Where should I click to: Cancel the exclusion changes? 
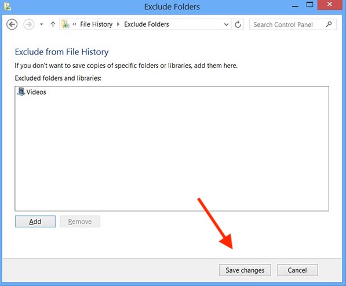(297, 270)
